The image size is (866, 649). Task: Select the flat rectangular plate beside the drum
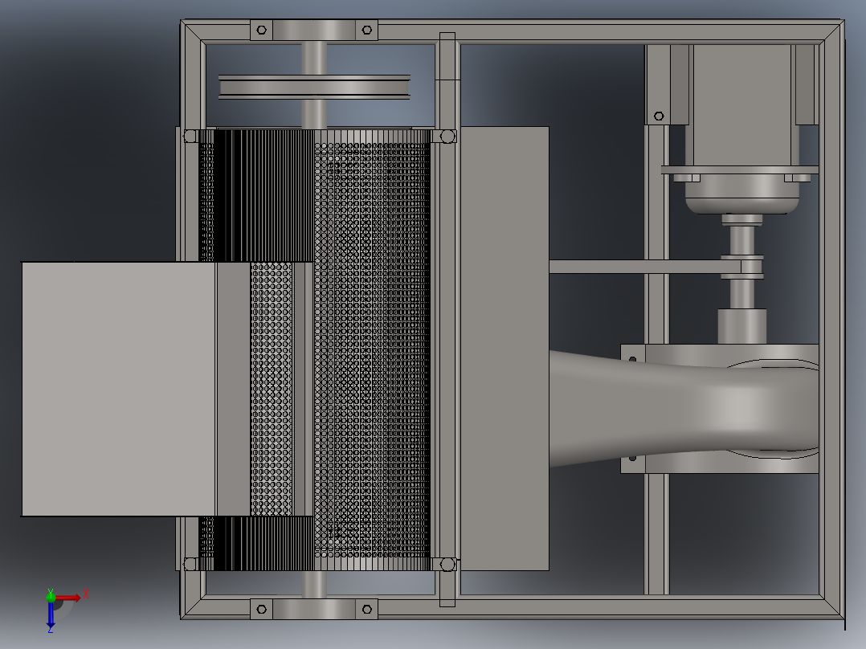tap(504, 349)
